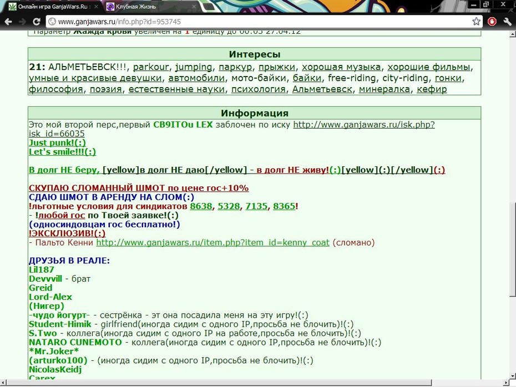Click the globe site-info icon in address bar

coord(52,22)
